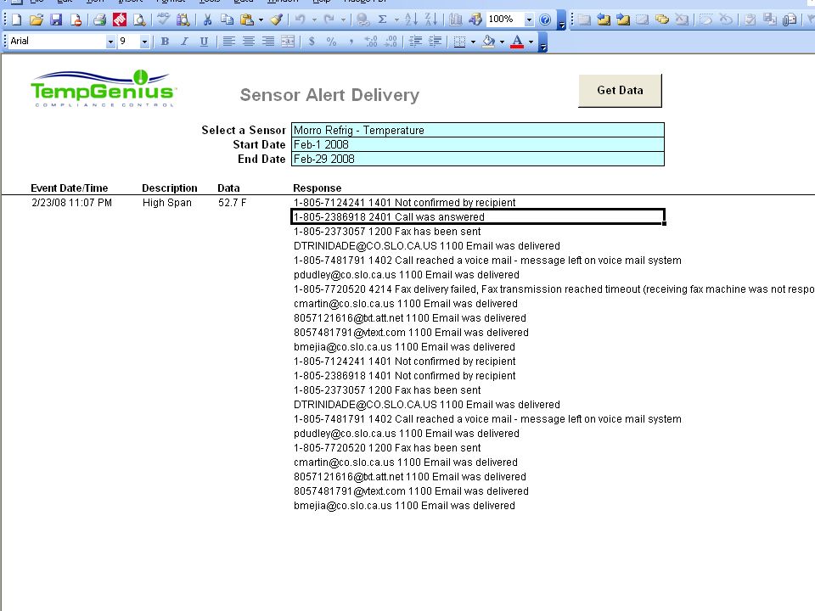
Task: Sort descending with the Z-A icon
Action: coord(431,20)
